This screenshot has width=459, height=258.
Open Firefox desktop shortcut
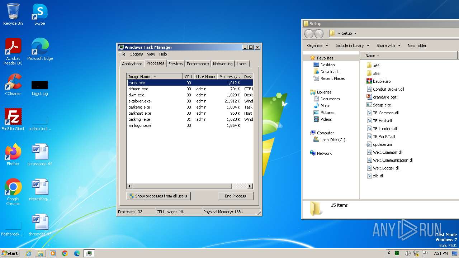click(13, 155)
